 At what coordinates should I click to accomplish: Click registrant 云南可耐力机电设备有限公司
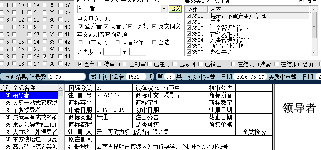click(x=133, y=132)
